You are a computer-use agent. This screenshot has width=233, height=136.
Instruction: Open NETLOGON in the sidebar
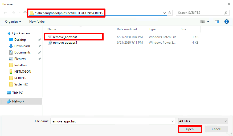[x=23, y=72]
